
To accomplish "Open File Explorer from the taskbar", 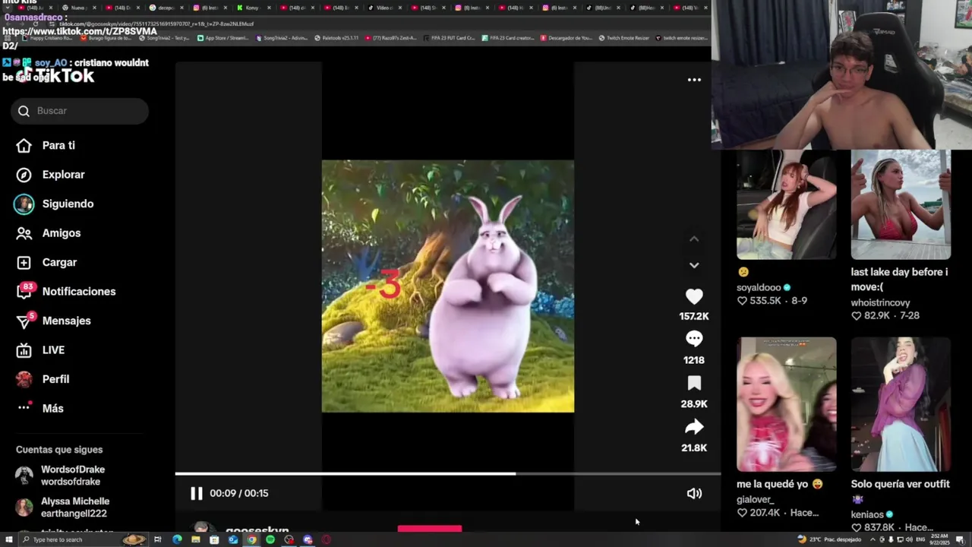I will (196, 539).
